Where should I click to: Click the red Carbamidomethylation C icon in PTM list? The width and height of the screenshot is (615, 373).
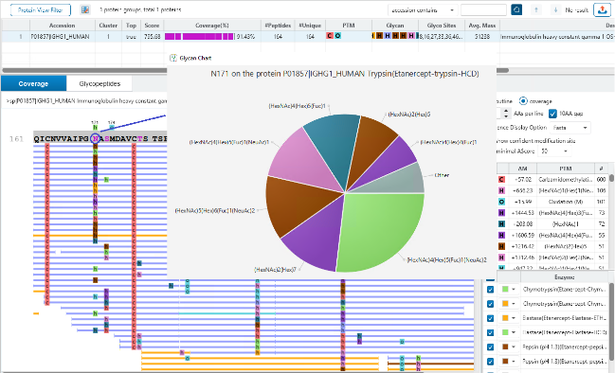501,180
